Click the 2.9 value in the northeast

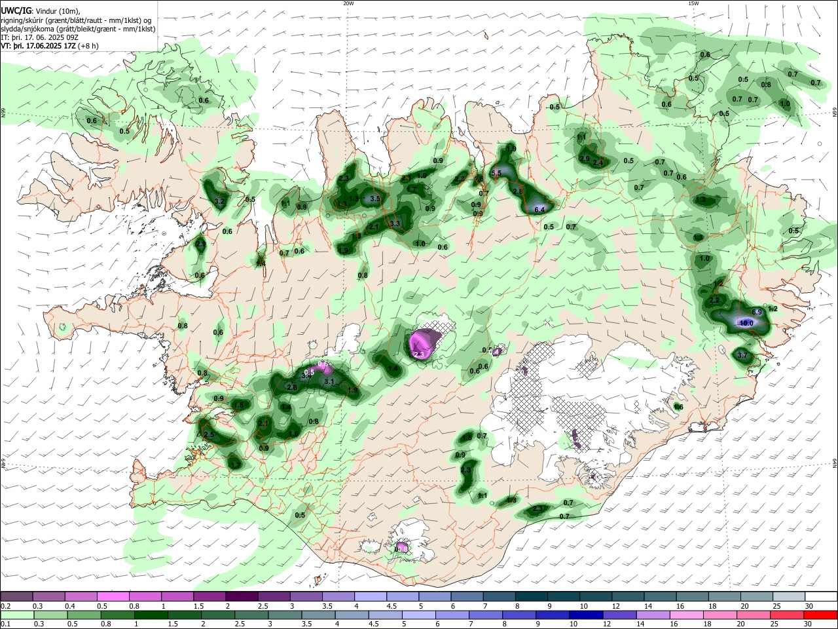tap(585, 159)
